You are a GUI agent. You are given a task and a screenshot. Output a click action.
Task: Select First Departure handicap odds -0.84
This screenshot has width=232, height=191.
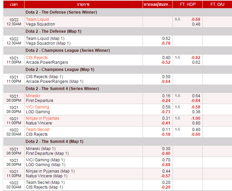(x=196, y=101)
